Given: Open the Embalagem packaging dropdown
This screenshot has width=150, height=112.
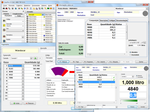Looking at the screenshot, I should 145,43.
